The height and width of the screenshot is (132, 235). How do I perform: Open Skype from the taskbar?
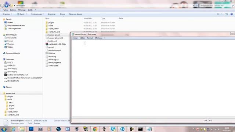(x=113, y=129)
